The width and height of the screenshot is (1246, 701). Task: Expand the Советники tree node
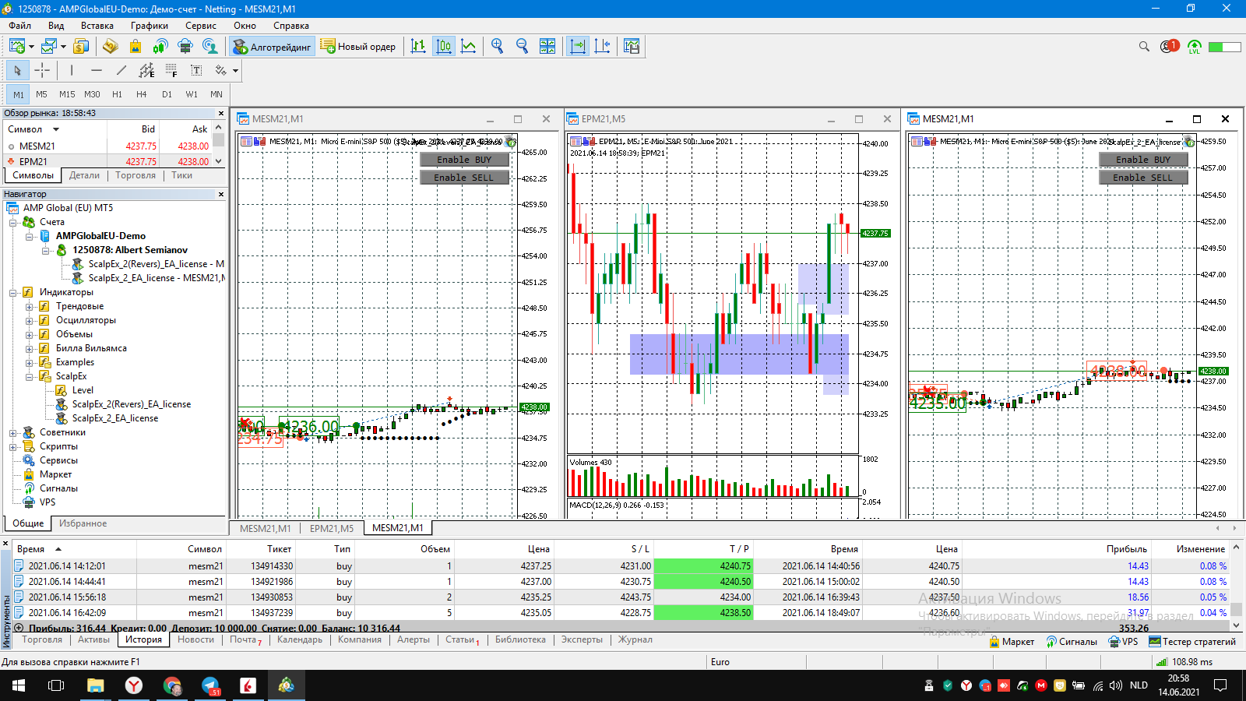13,432
